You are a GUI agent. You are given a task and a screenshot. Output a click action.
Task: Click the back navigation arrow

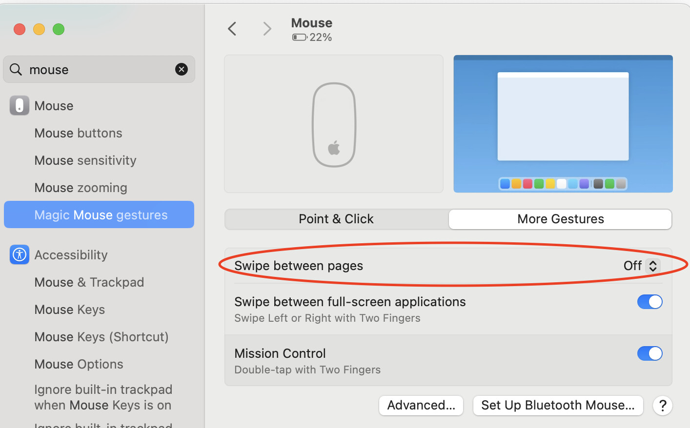[232, 29]
